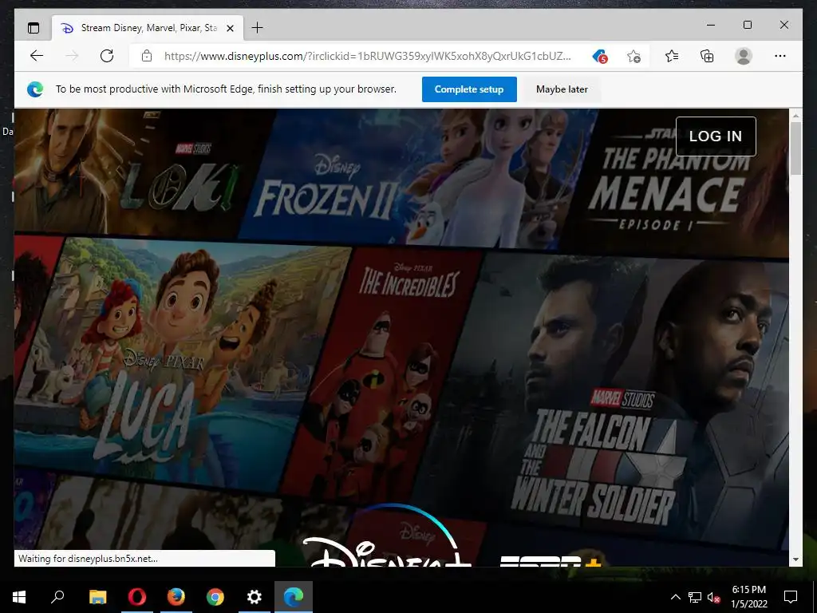Open Settings gear on taskbar
Screen dimensions: 817x613
tap(255, 596)
